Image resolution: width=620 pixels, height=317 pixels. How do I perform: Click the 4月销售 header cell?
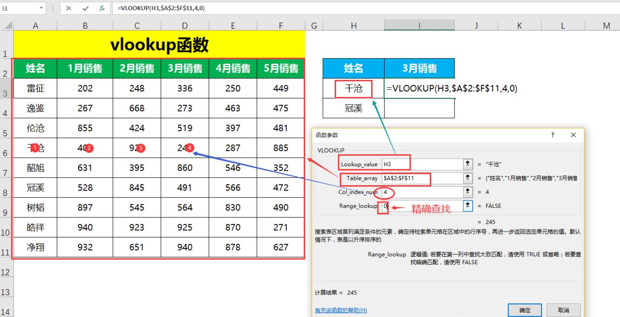tap(232, 69)
